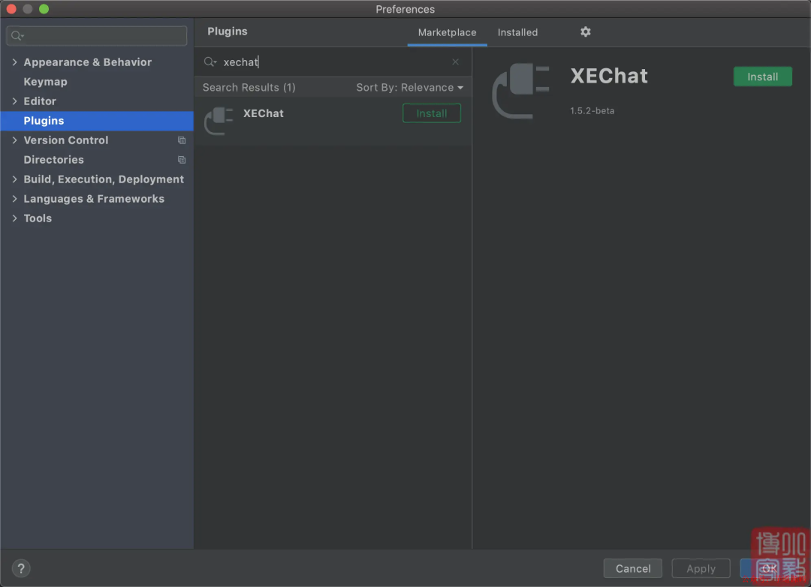Open the Tools settings page
811x587 pixels.
38,218
